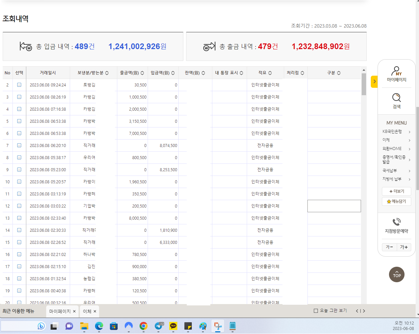This screenshot has height=334, width=419.
Task: Click the 메뉴담기 star button
Action: (396, 201)
